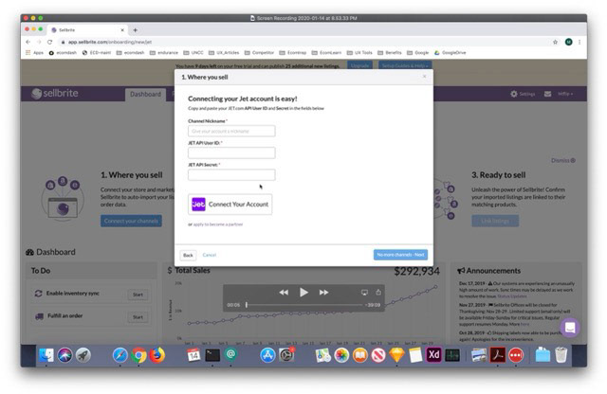
Task: Expand the Help dropdown in Sellbrite header
Action: coord(565,94)
